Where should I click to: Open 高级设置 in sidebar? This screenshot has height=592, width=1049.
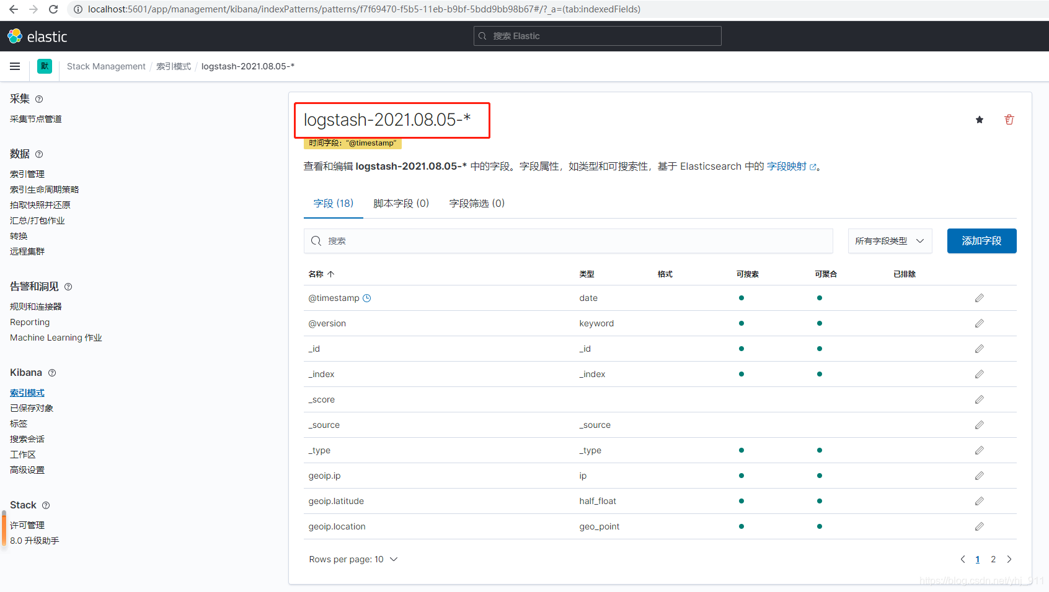click(27, 470)
